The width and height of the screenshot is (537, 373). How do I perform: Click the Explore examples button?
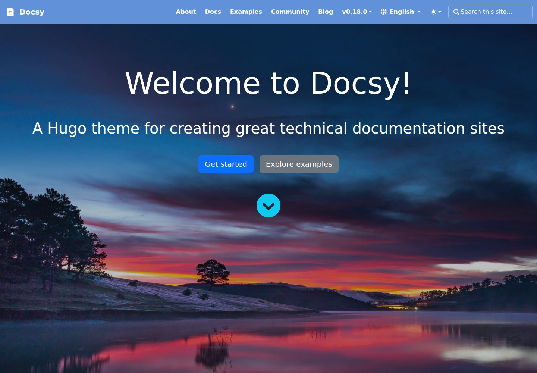pyautogui.click(x=299, y=164)
